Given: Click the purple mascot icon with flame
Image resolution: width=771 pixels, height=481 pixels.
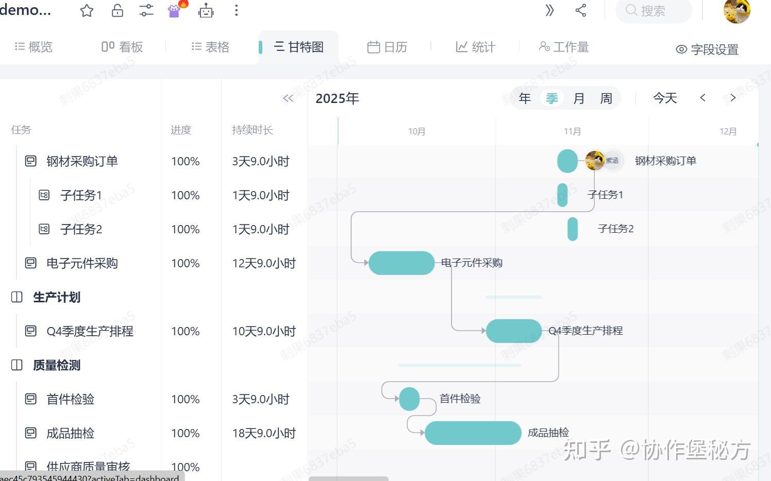Looking at the screenshot, I should [x=176, y=9].
